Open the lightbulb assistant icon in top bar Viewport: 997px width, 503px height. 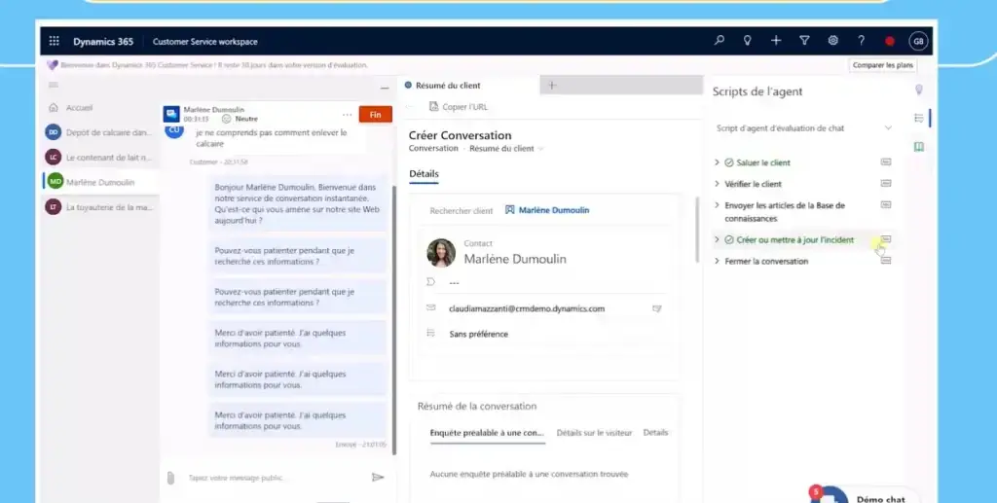coord(748,41)
